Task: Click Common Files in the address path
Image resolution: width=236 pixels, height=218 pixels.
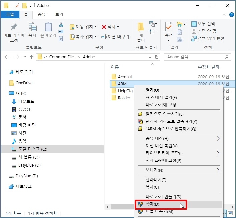Action: (x=62, y=57)
